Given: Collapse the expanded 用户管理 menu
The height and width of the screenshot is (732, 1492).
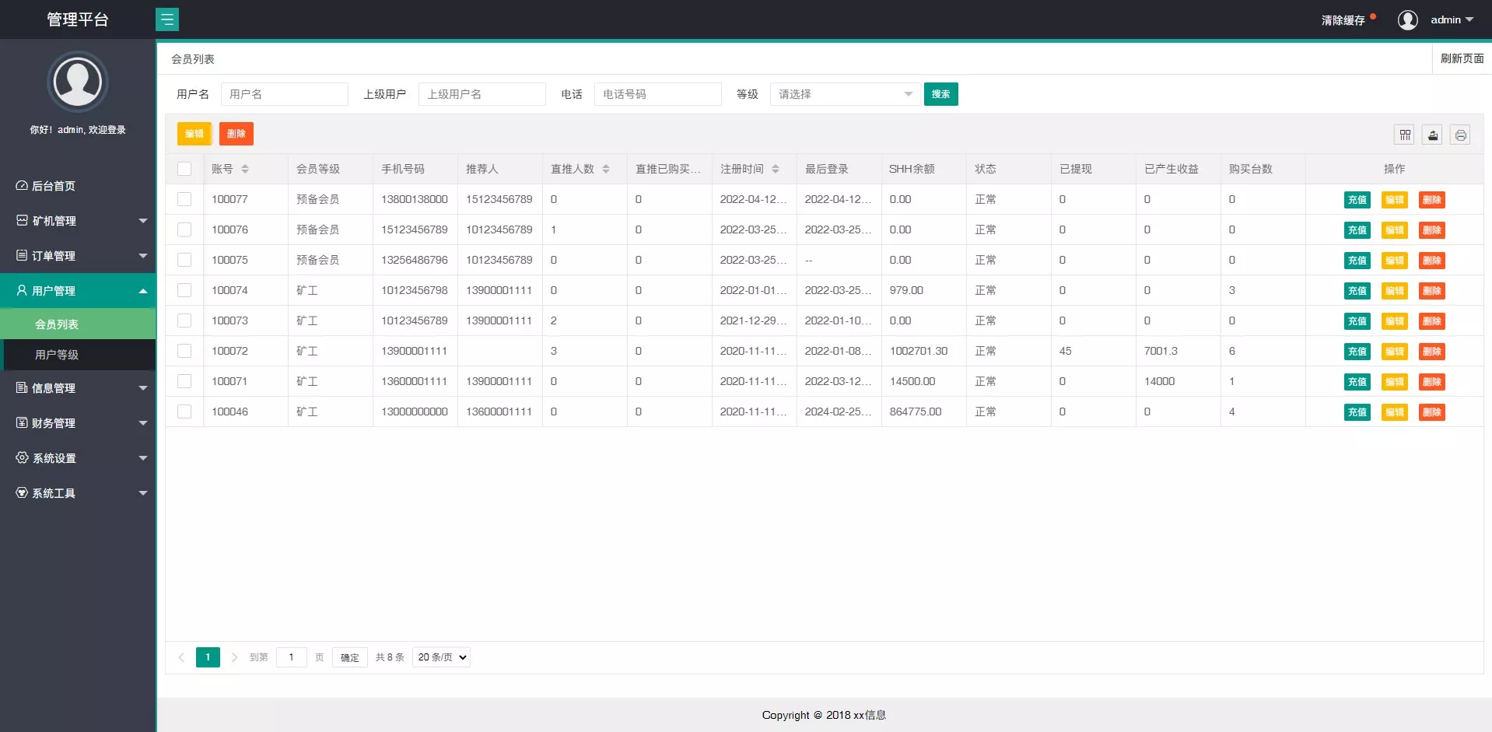Looking at the screenshot, I should 78,289.
